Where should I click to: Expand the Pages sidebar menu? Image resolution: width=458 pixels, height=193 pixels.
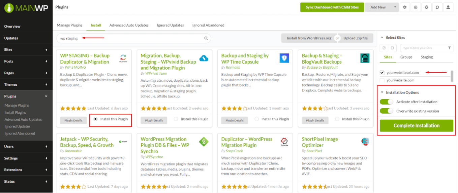tap(46, 73)
